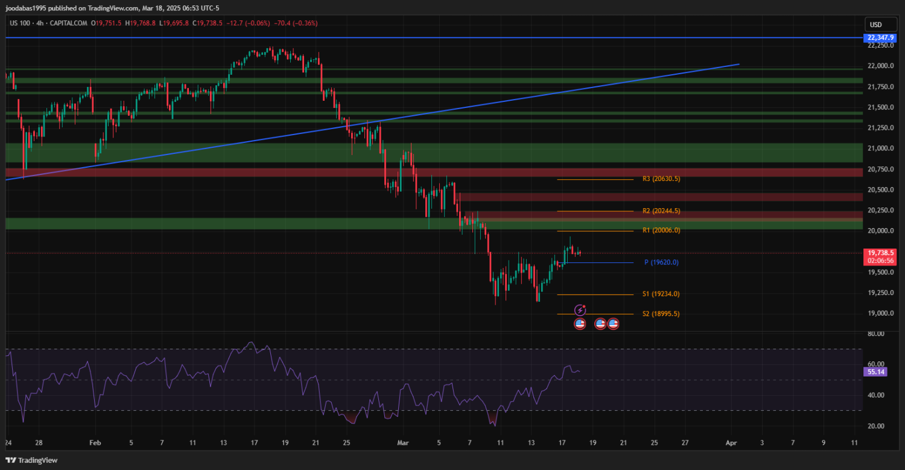Click the 19,000.0 price axis label
This screenshot has width=905, height=470.
[x=880, y=313]
